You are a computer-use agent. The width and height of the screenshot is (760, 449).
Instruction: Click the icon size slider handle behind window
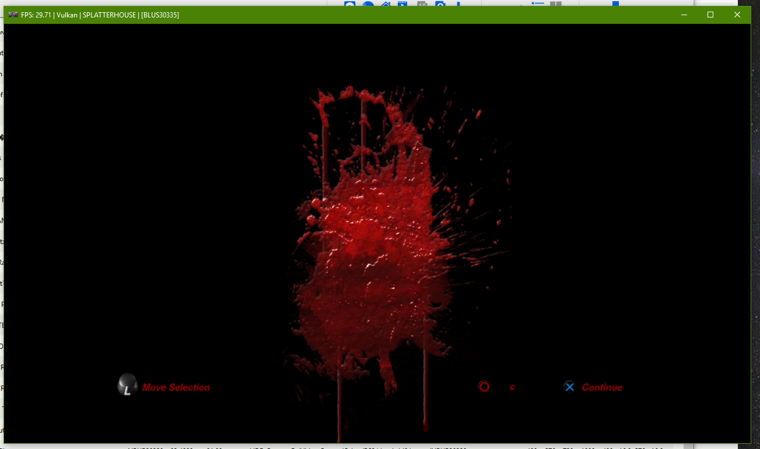point(615,3)
